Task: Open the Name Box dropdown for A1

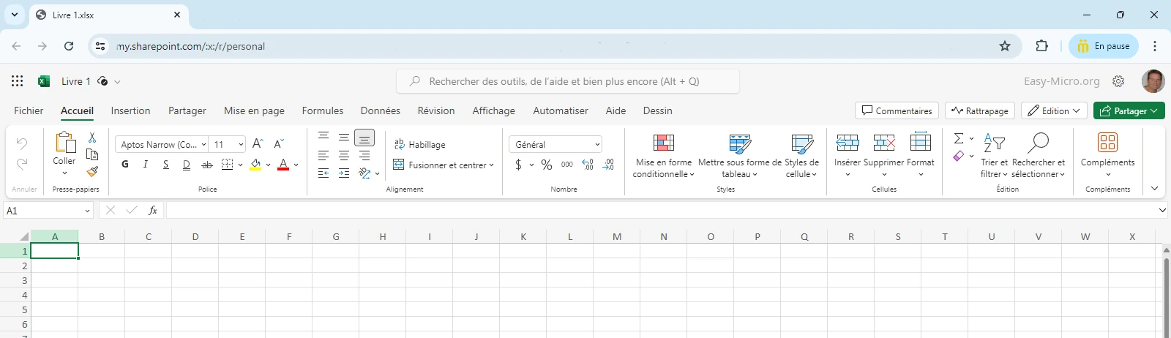Action: tap(87, 211)
